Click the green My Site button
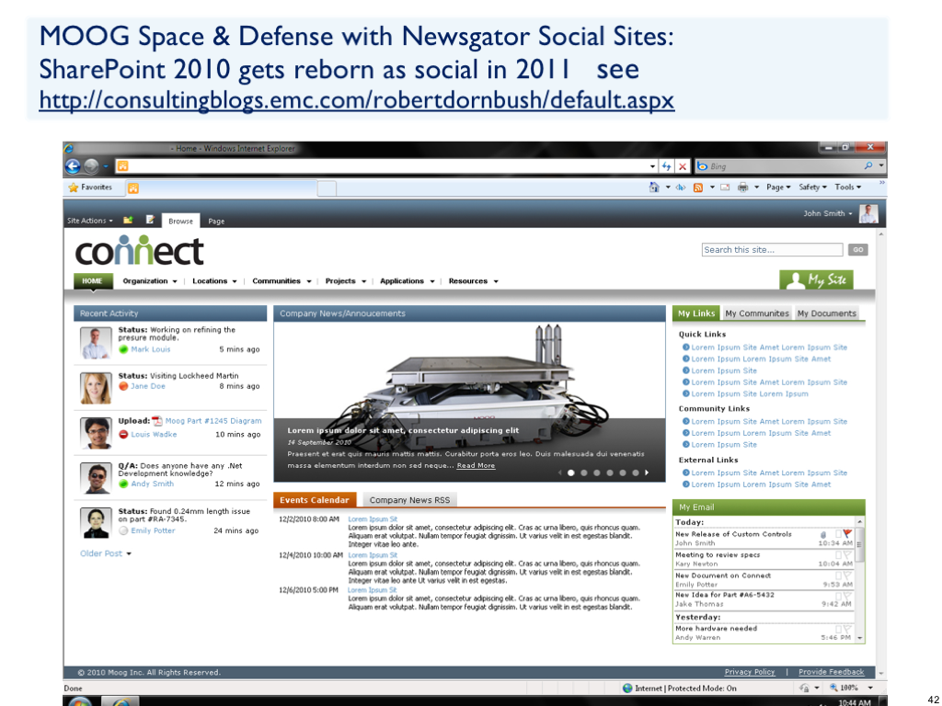Image resolution: width=942 pixels, height=706 pixels. pyautogui.click(x=816, y=279)
